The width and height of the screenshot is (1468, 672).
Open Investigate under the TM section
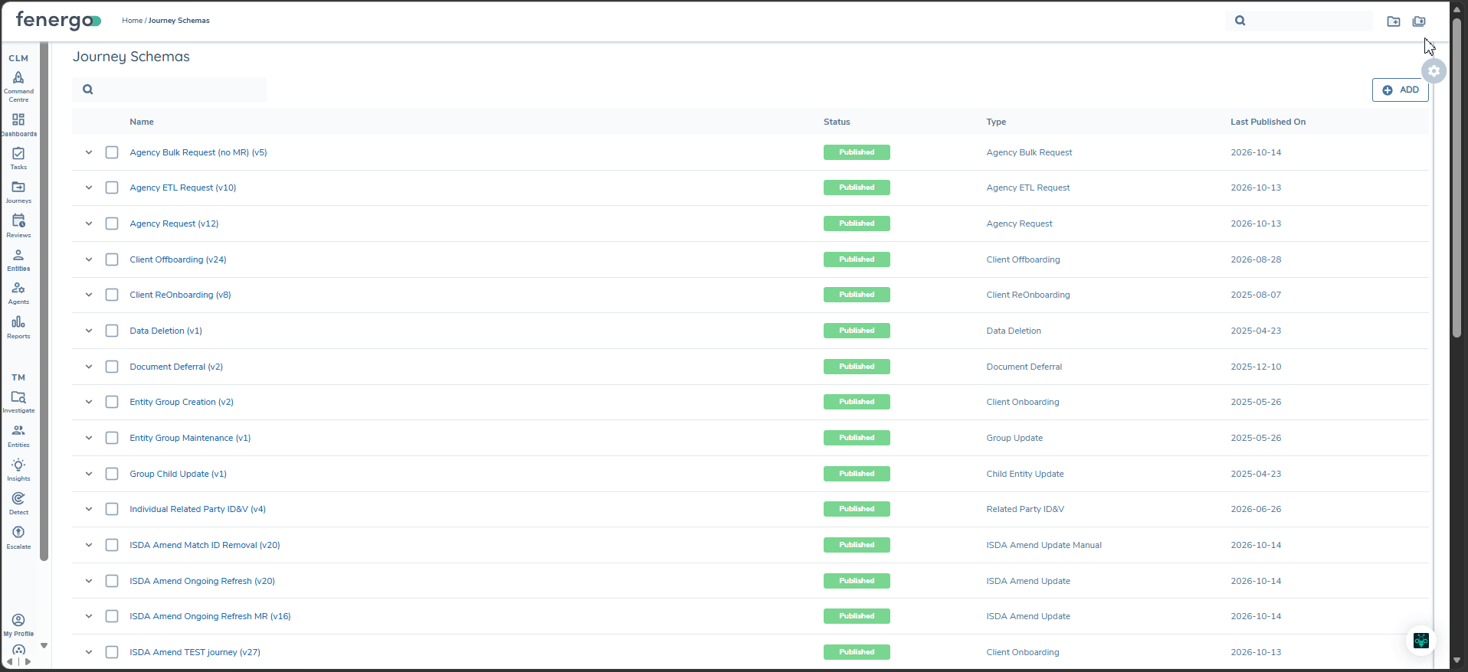pos(18,402)
